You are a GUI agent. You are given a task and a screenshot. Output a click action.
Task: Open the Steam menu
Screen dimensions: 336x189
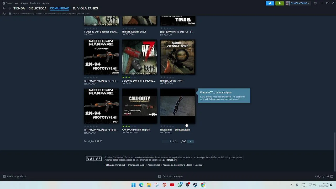[x=9, y=3]
